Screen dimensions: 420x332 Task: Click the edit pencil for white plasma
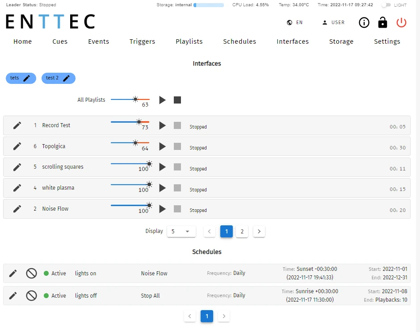pos(17,188)
